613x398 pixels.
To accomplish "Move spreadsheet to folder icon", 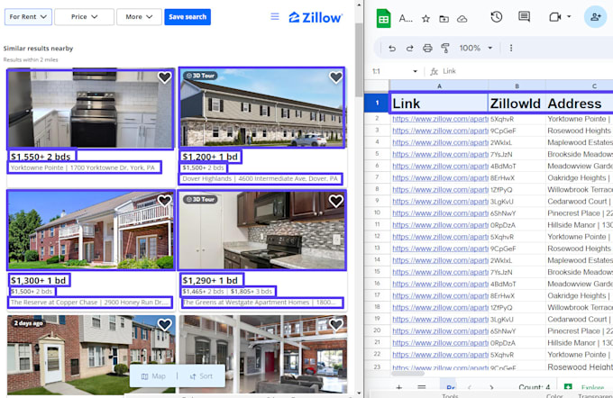I will [x=444, y=18].
